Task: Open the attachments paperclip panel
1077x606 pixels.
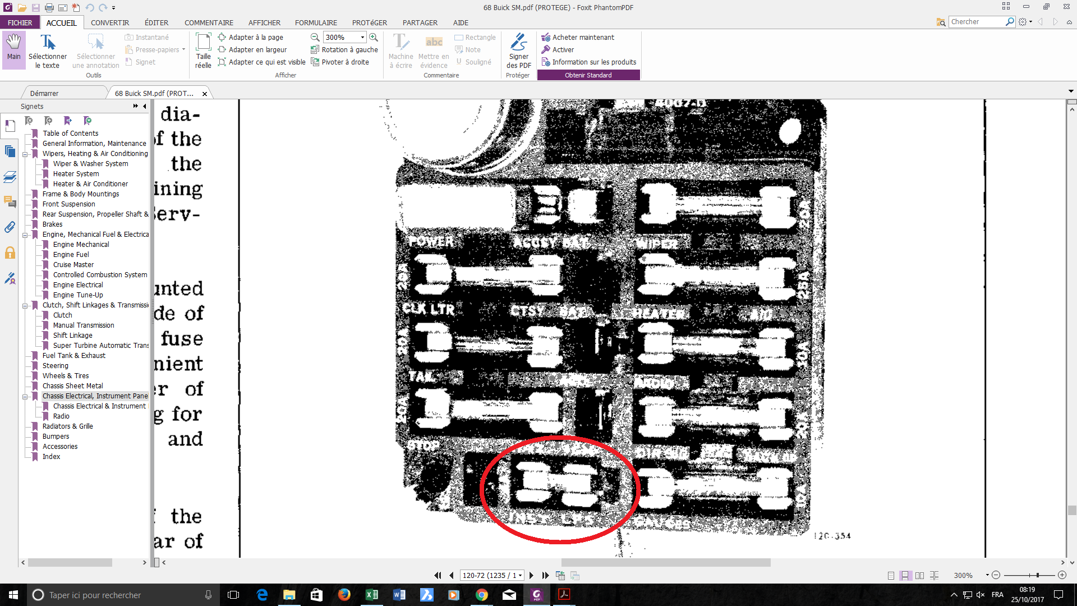Action: coord(10,227)
